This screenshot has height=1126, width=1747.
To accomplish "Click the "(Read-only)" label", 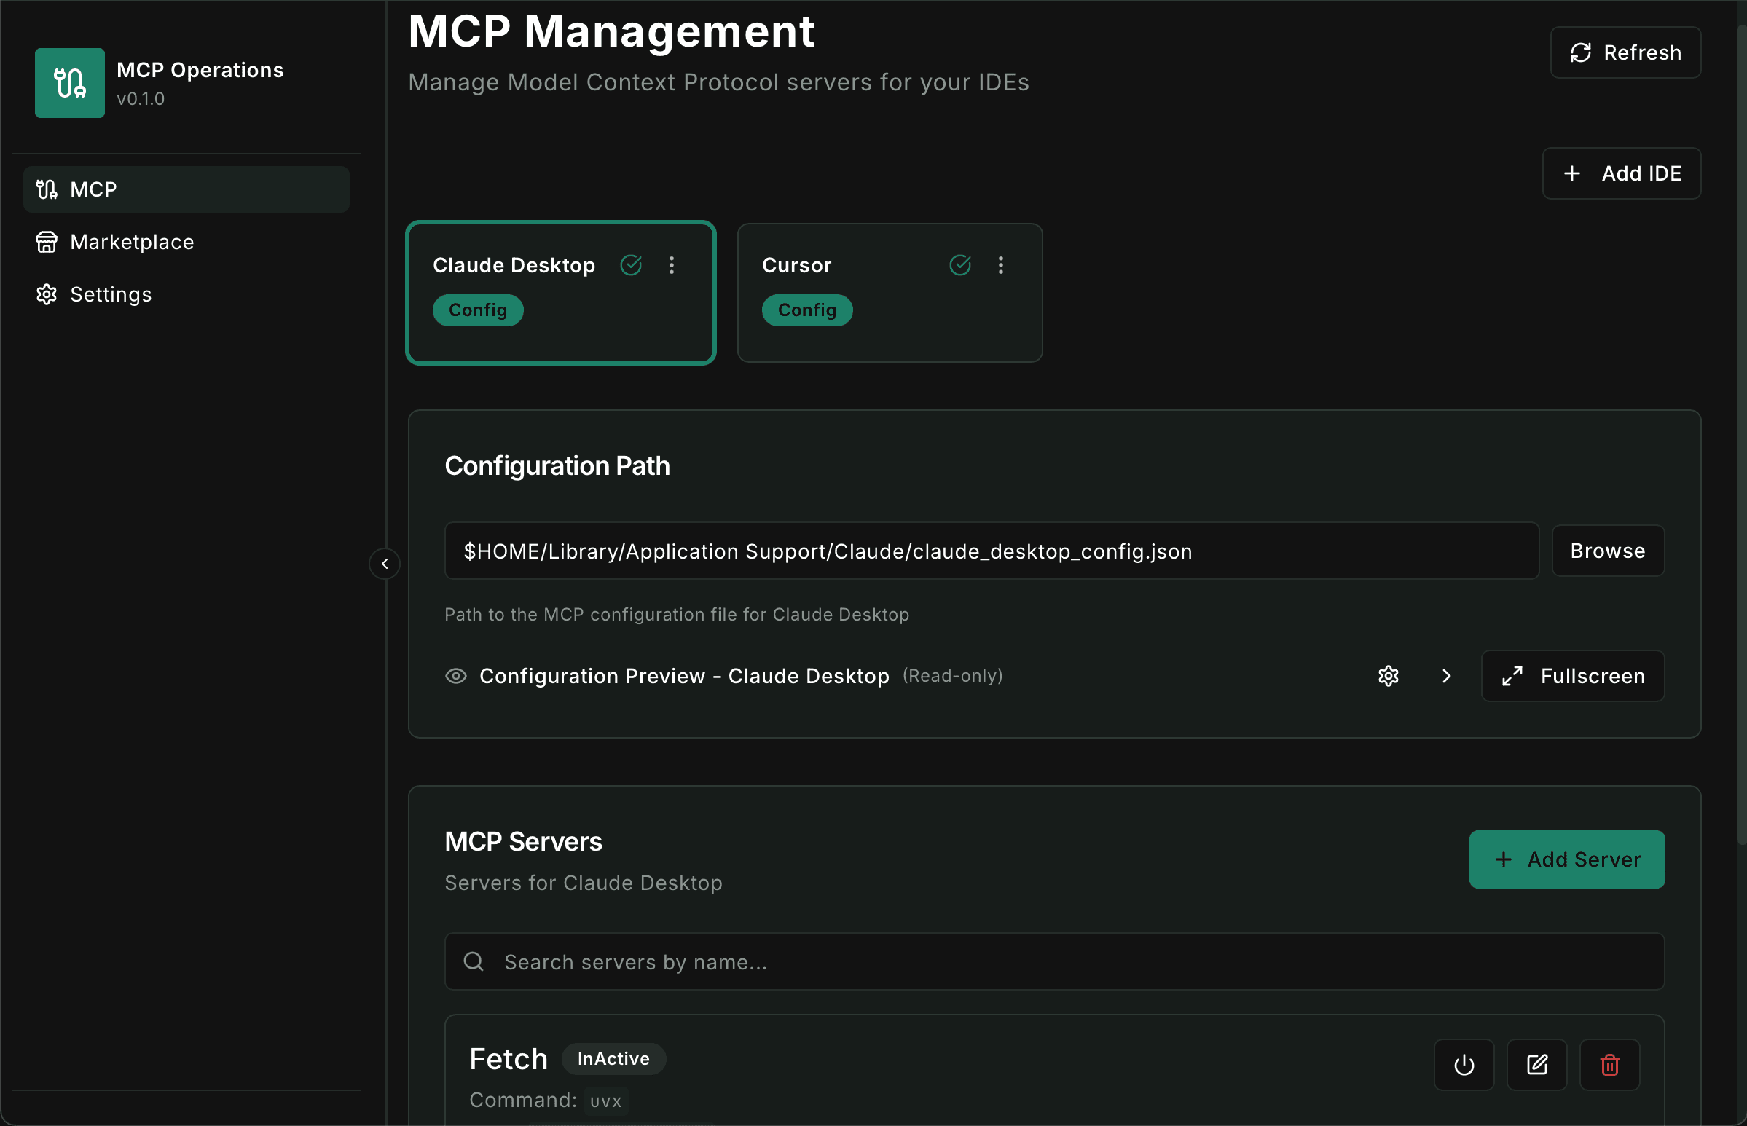I will click(953, 676).
